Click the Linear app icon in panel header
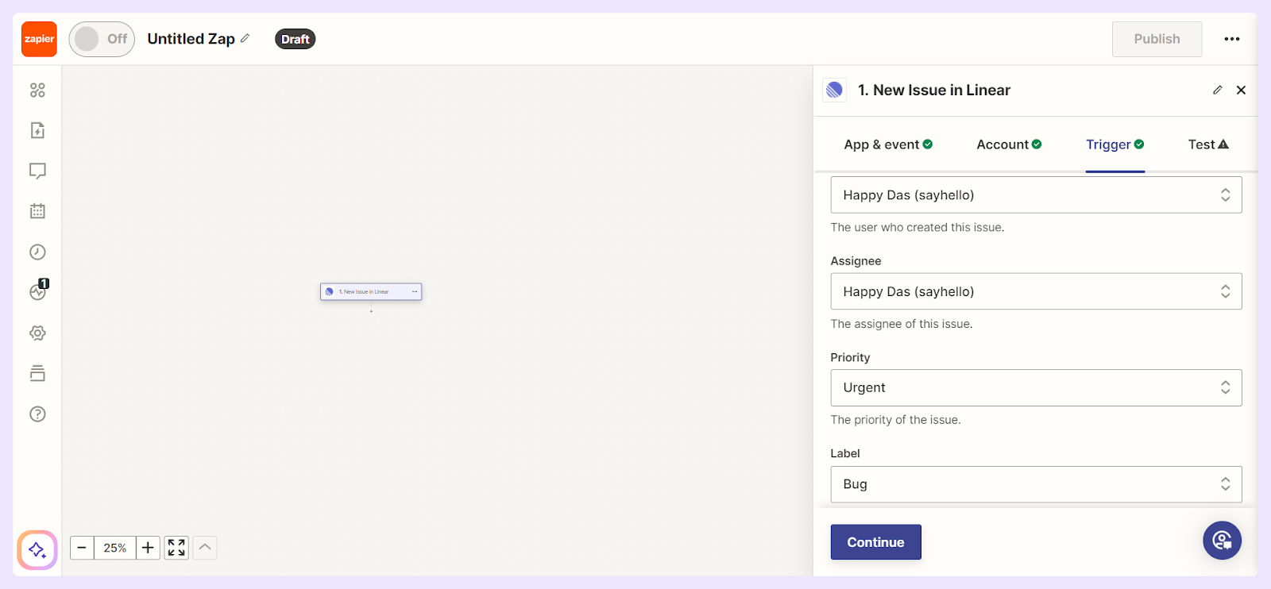The height and width of the screenshot is (589, 1271). pos(834,90)
